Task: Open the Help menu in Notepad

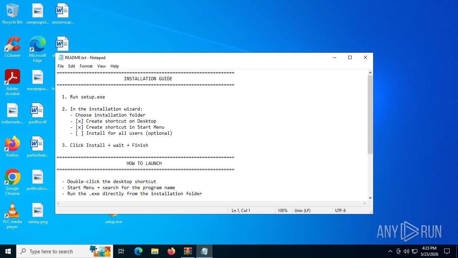Action: 115,66
